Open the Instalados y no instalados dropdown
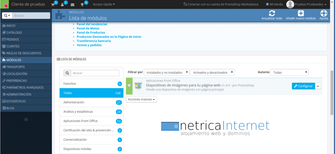Image resolution: width=335 pixels, height=154 pixels. point(167,72)
